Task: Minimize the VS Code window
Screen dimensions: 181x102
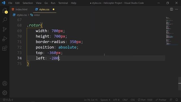Action: 159,3
